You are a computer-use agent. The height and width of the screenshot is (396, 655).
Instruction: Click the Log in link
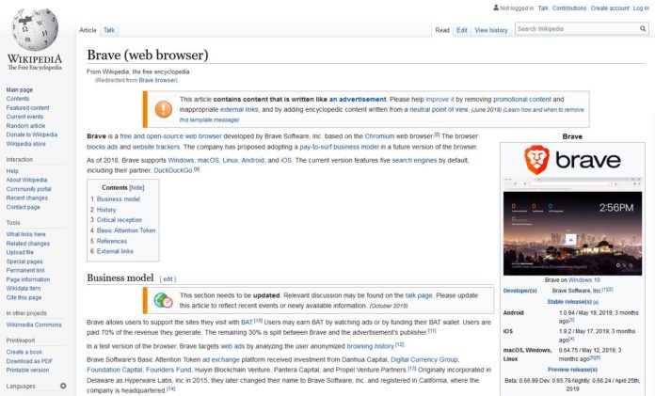click(x=641, y=8)
